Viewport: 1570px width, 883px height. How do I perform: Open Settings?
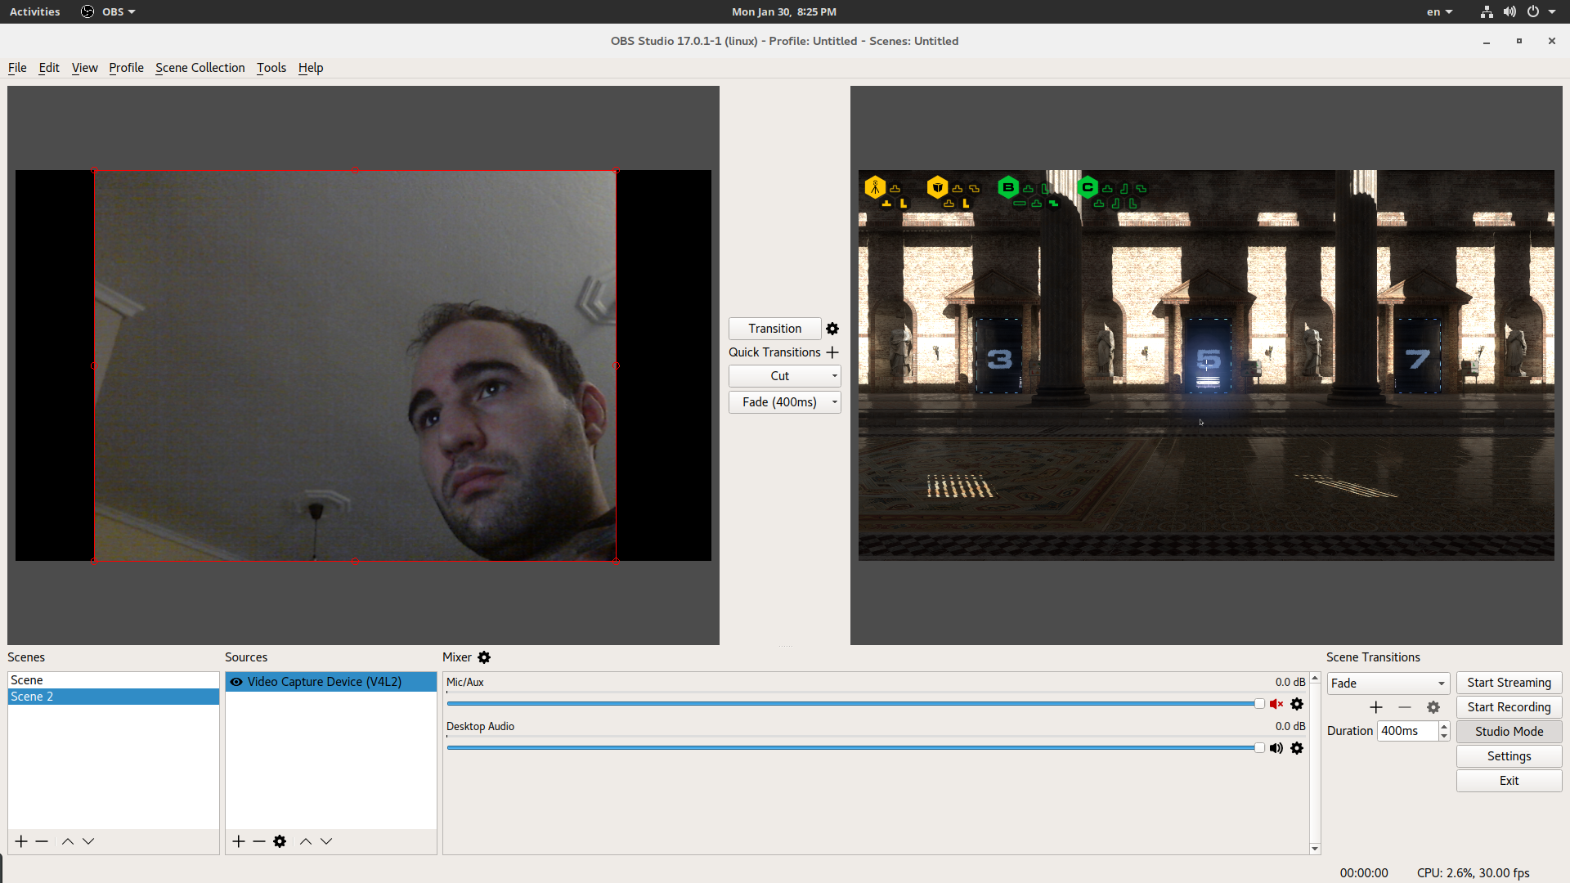[1509, 756]
